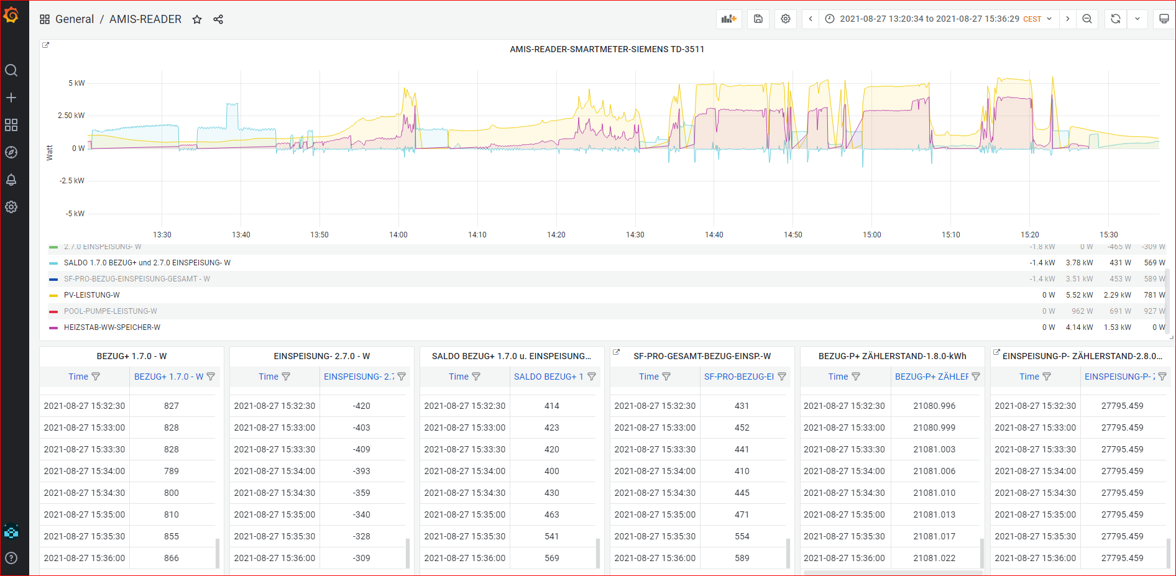Change color of PV-LEISTUNG-W legend swatch
The height and width of the screenshot is (576, 1176).
click(53, 295)
